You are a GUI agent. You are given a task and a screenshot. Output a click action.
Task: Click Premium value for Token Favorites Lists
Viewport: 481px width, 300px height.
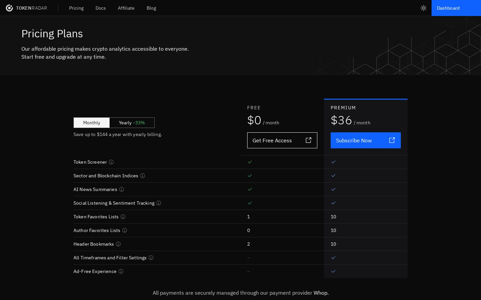tap(333, 217)
